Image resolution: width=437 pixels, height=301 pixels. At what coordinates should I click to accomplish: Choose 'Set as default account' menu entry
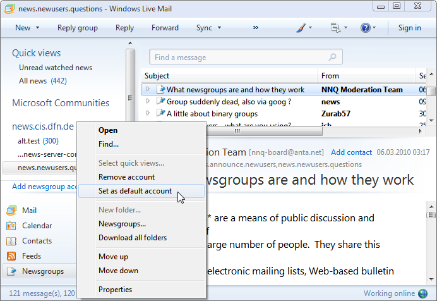tap(135, 191)
